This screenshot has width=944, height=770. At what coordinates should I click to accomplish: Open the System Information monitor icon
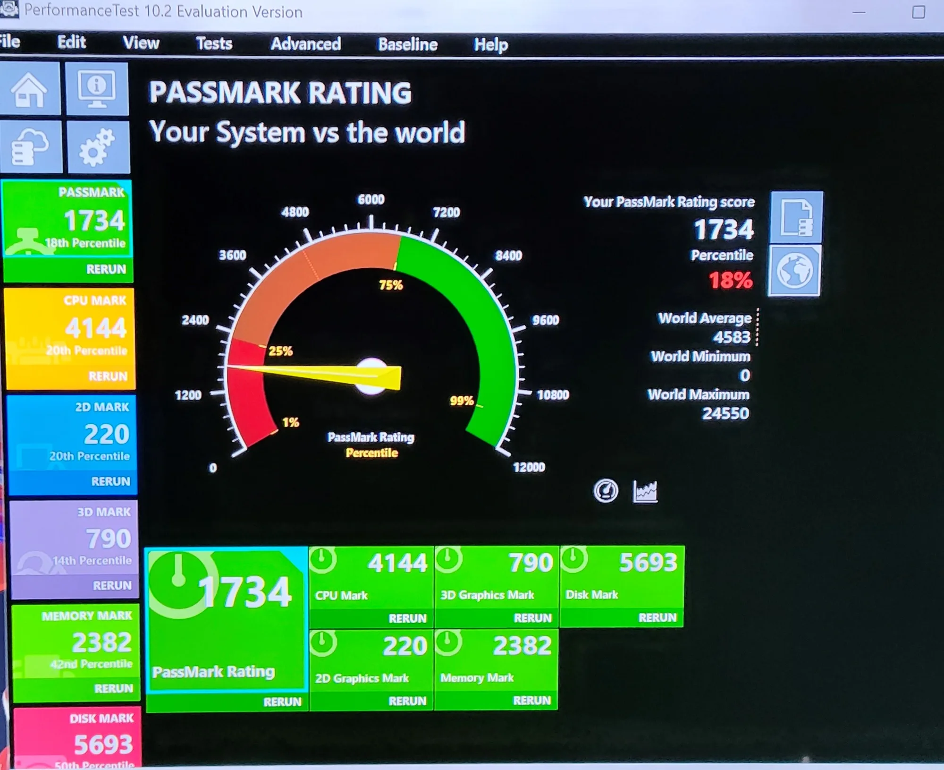97,89
